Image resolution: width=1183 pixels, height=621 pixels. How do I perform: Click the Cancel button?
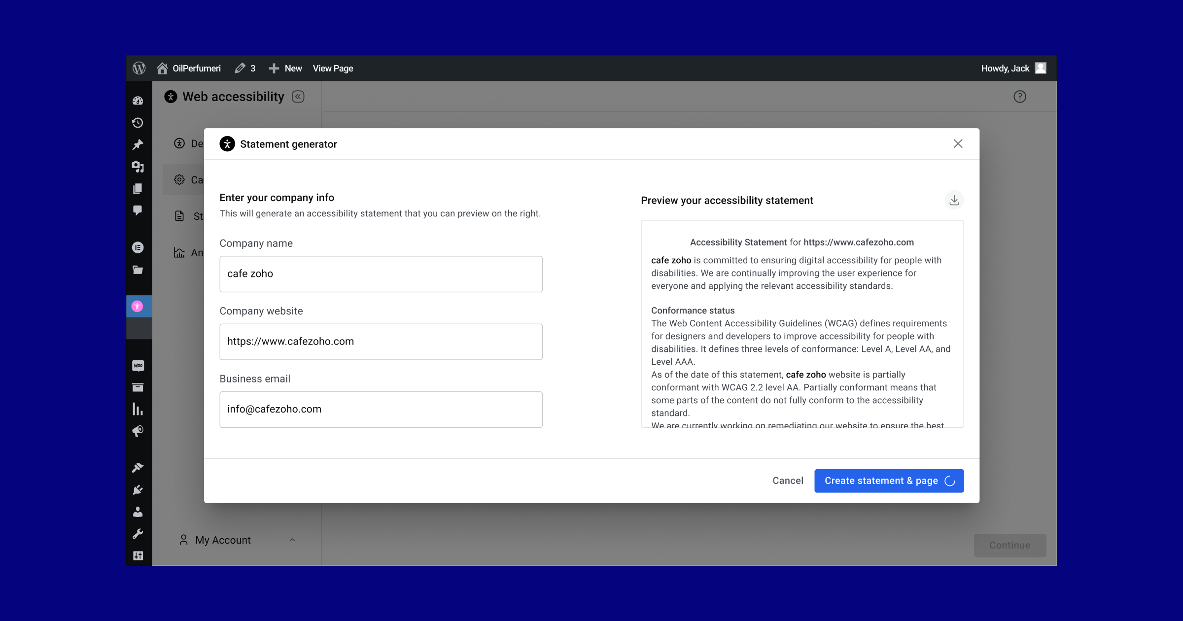point(787,481)
